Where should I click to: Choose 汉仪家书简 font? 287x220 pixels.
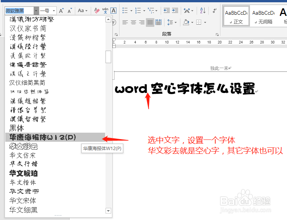55,28
